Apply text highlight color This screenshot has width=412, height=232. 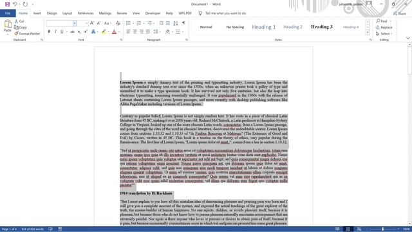[x=104, y=32]
